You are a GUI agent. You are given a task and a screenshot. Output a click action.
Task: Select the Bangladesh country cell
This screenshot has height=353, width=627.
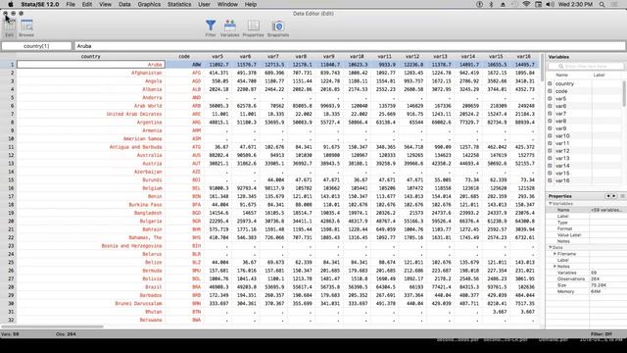(91, 213)
